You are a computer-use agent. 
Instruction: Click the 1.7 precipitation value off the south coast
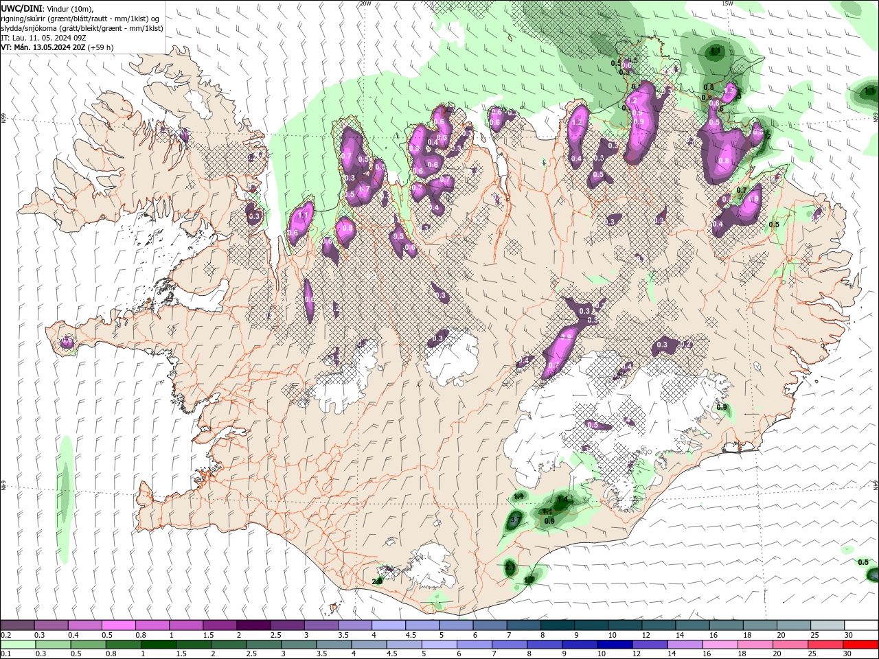tap(529, 580)
